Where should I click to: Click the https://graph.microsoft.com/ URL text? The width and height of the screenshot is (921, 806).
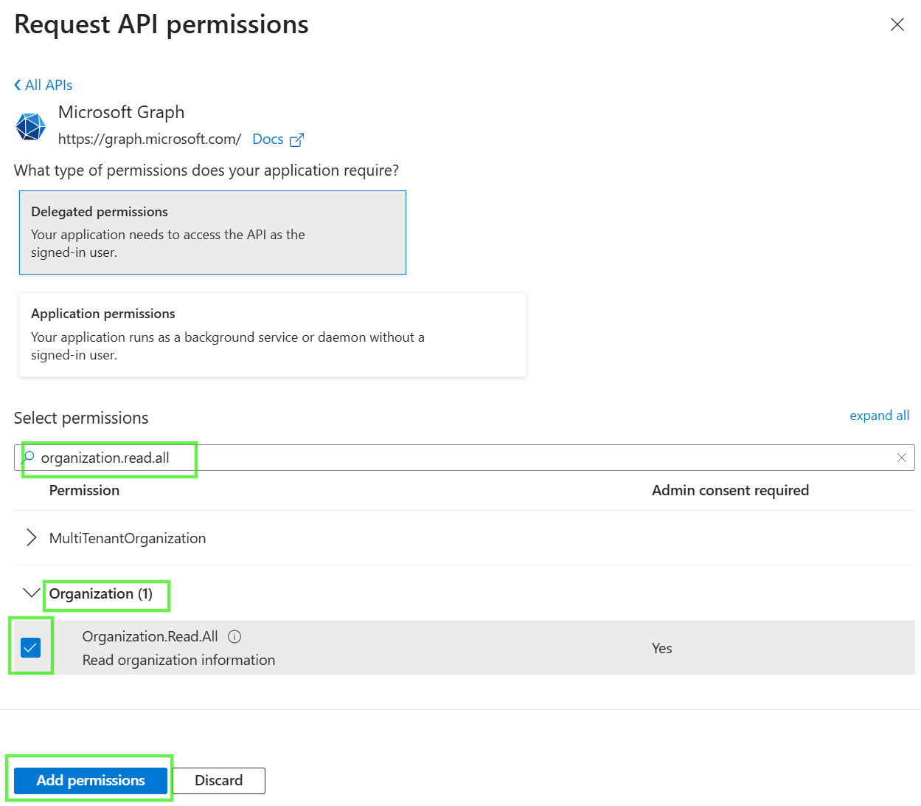tap(150, 139)
